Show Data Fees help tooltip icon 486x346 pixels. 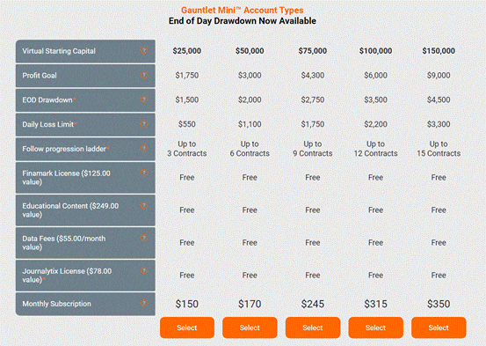[144, 238]
